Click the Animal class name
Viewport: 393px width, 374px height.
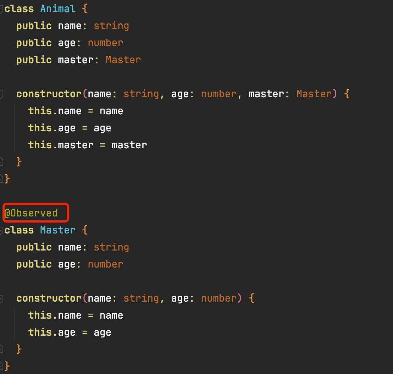58,9
